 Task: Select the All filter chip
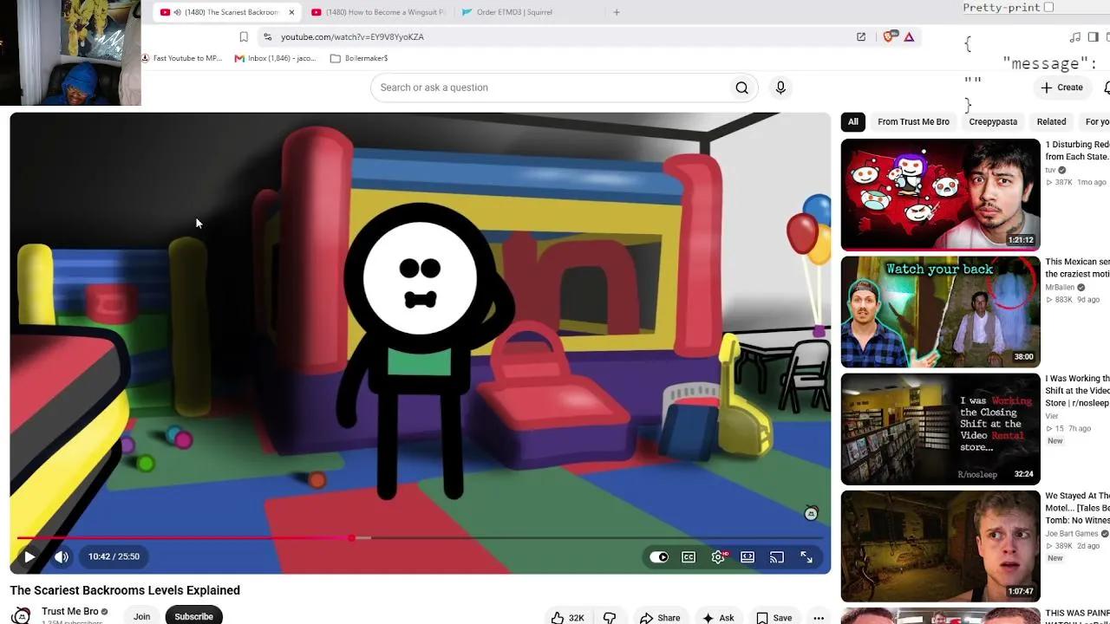[853, 122]
